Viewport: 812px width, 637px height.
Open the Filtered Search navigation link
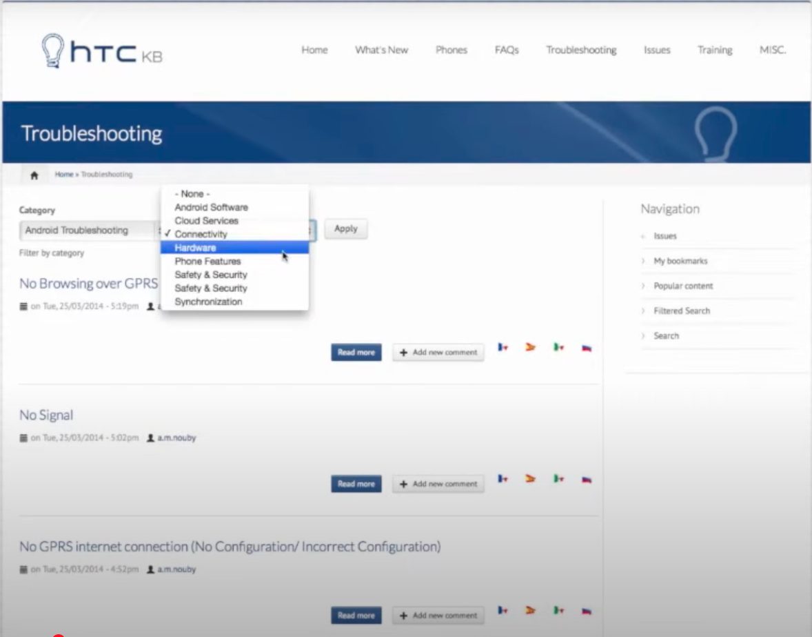[681, 311]
